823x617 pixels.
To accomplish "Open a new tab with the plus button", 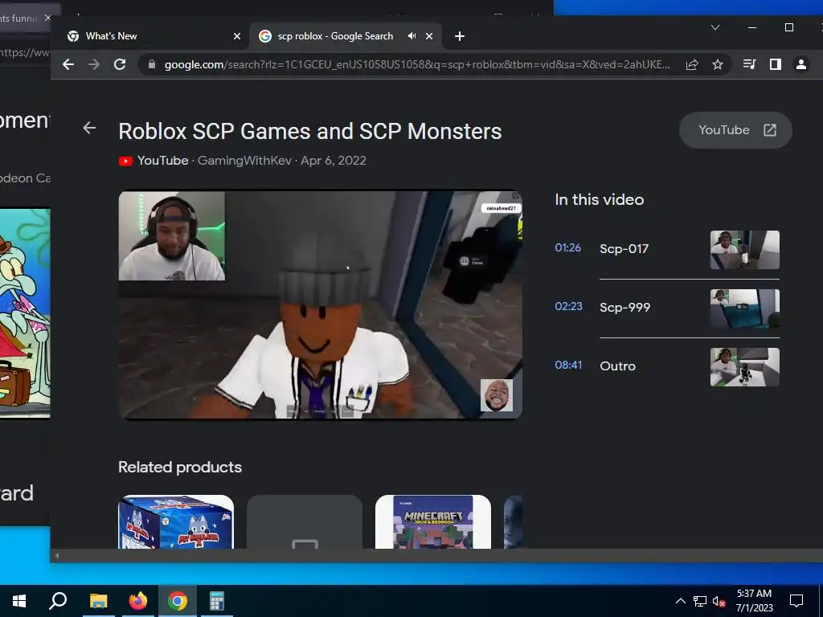I will tap(459, 36).
